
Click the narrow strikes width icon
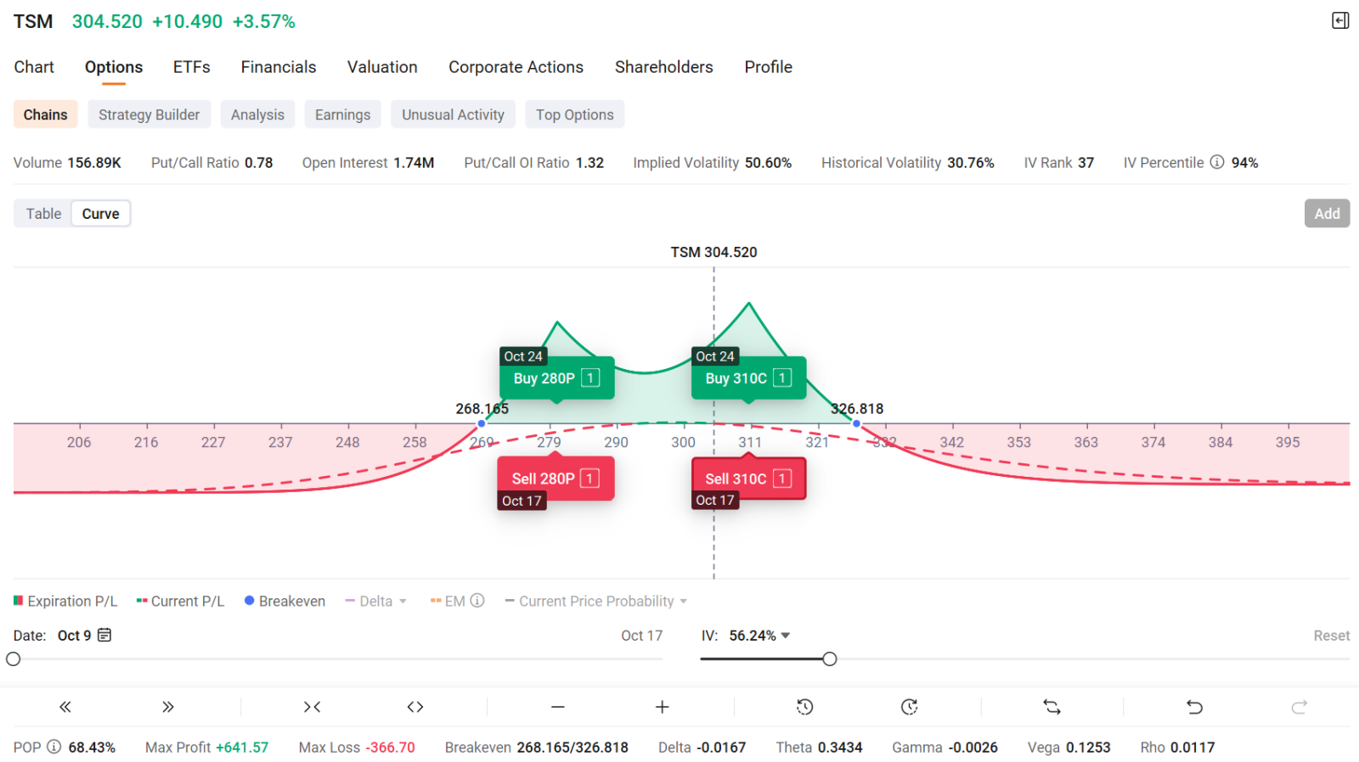tap(313, 707)
